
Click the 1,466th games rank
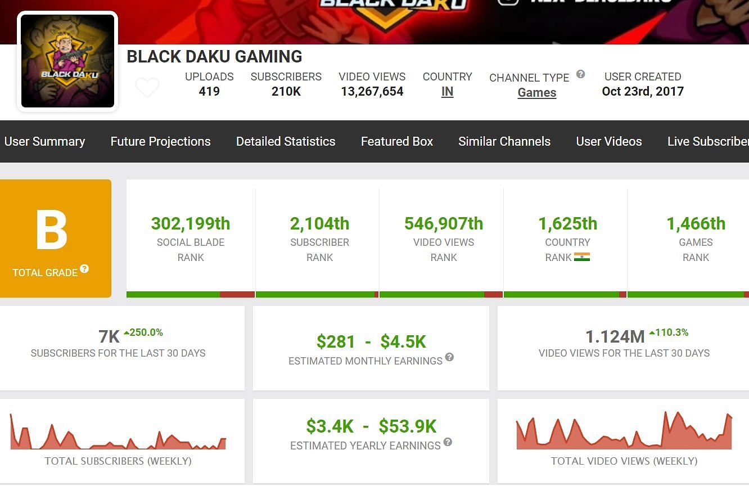point(696,223)
